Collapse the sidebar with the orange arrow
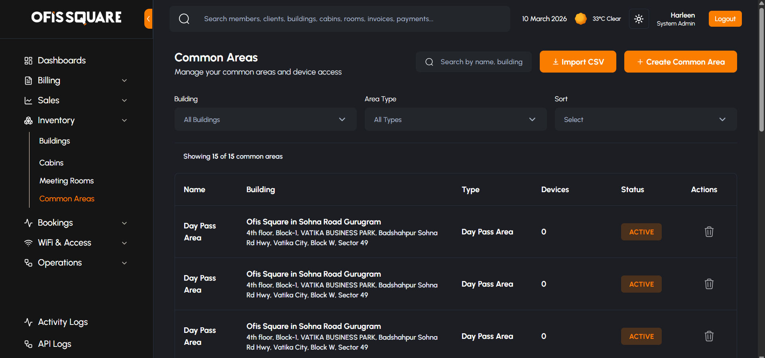Viewport: 765px width, 358px height. [x=148, y=19]
